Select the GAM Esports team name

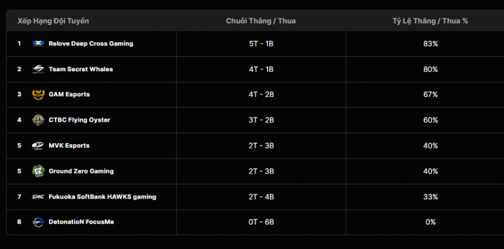(69, 95)
